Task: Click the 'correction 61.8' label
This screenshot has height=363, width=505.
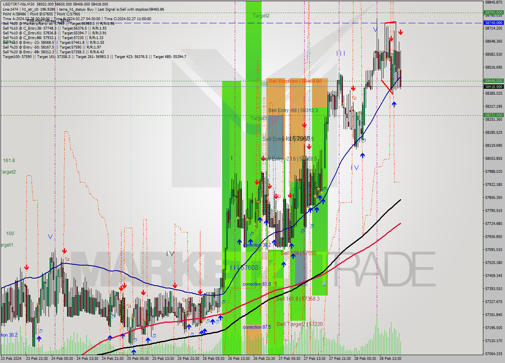Action: [257, 284]
